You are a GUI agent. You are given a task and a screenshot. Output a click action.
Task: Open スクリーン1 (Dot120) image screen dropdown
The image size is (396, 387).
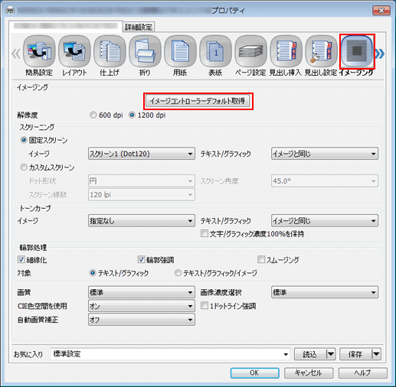(142, 154)
